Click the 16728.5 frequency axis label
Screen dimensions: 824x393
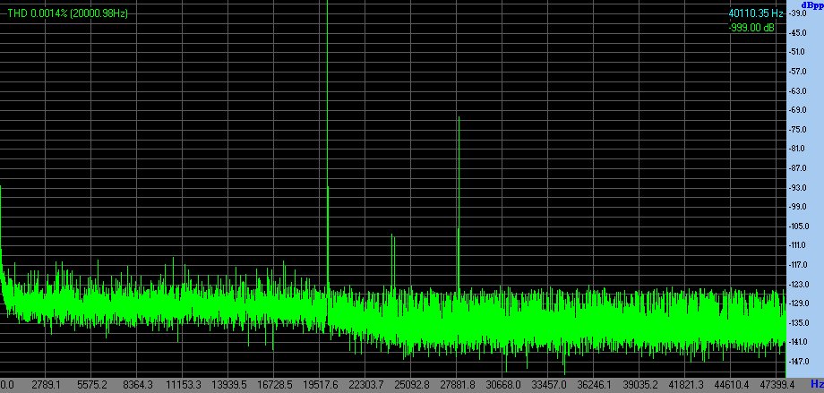[x=274, y=385]
